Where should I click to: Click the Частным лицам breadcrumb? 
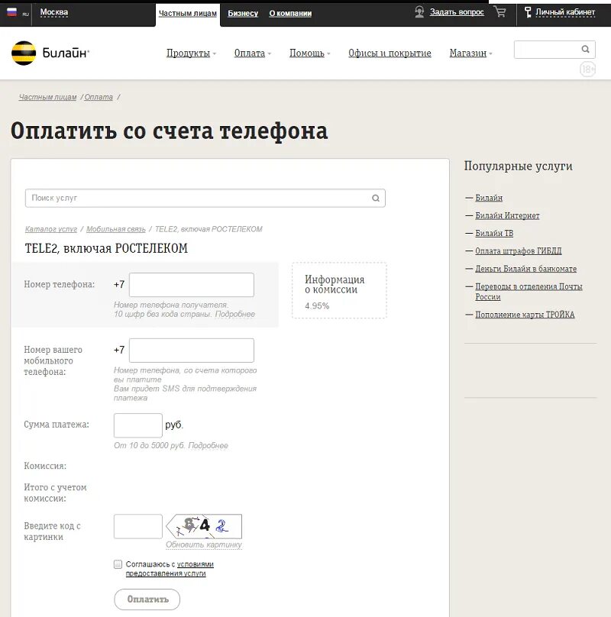pyautogui.click(x=47, y=97)
